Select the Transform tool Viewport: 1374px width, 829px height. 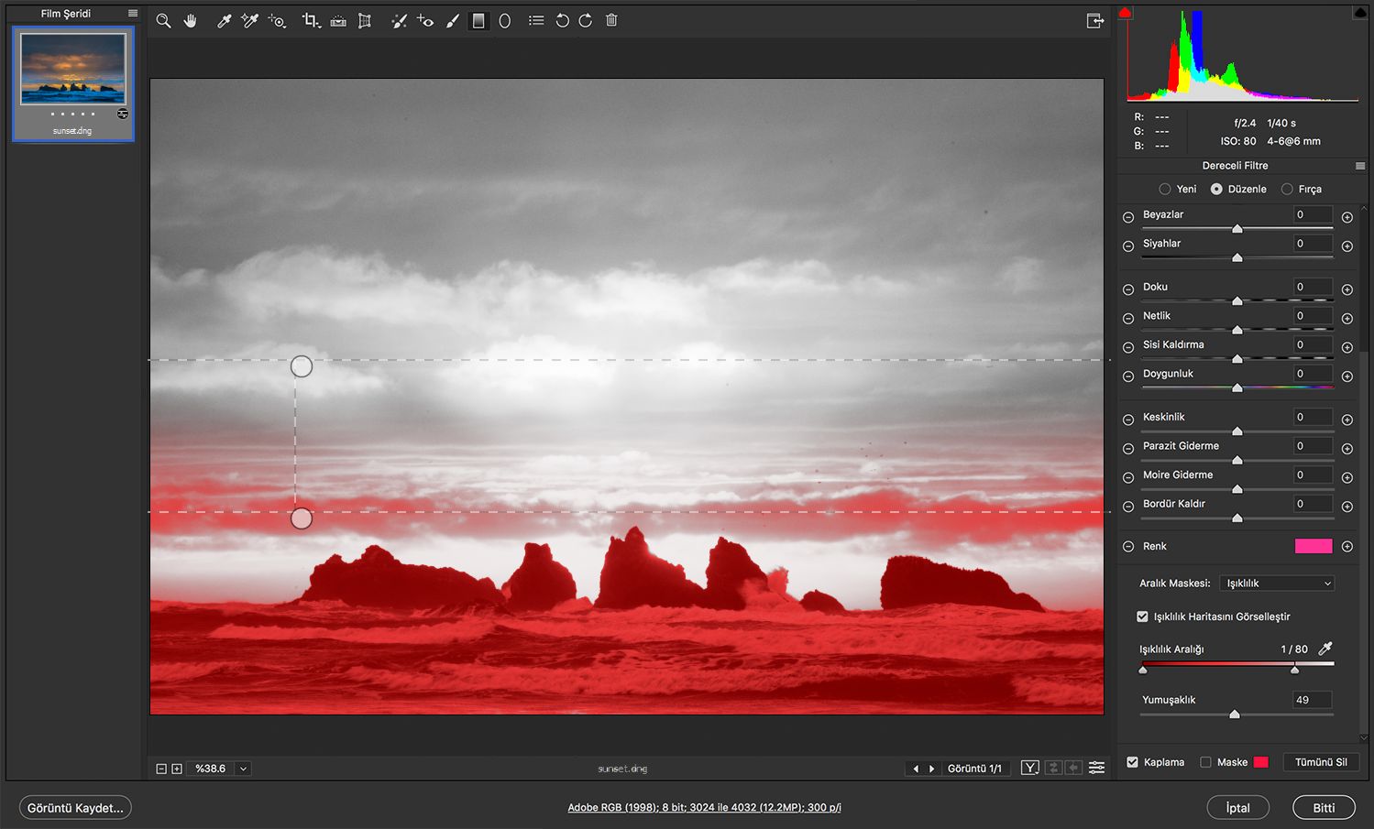(365, 20)
